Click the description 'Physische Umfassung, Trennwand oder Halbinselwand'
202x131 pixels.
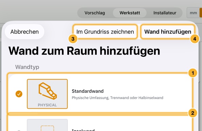pyautogui.click(x=117, y=98)
